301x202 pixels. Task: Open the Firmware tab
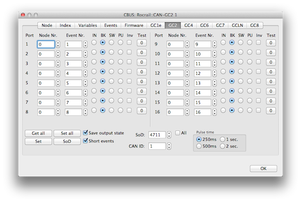(x=134, y=25)
